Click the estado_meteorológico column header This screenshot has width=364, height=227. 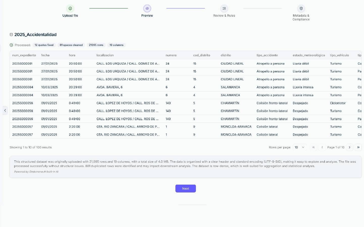tap(309, 55)
